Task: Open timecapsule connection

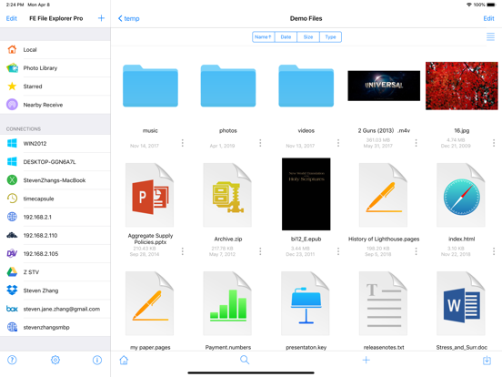Action: click(x=55, y=199)
